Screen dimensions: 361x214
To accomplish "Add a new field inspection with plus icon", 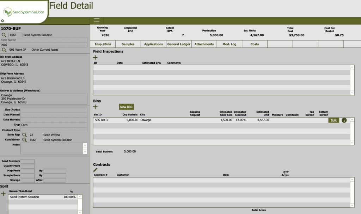I will (95, 57).
